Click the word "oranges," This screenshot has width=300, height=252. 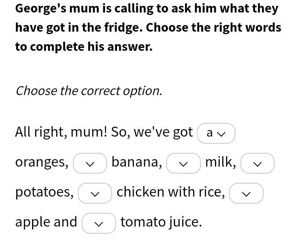pyautogui.click(x=42, y=162)
